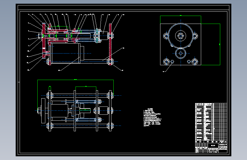Click the hexagonal nut in the center of the end view

(x=181, y=36)
